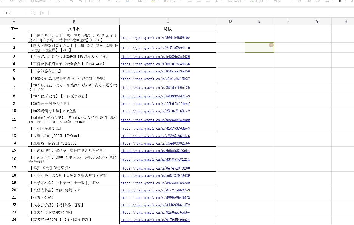Select column H header

[346, 22]
